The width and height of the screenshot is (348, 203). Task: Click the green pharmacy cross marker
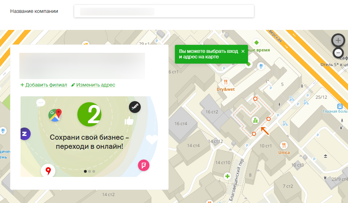click(227, 176)
